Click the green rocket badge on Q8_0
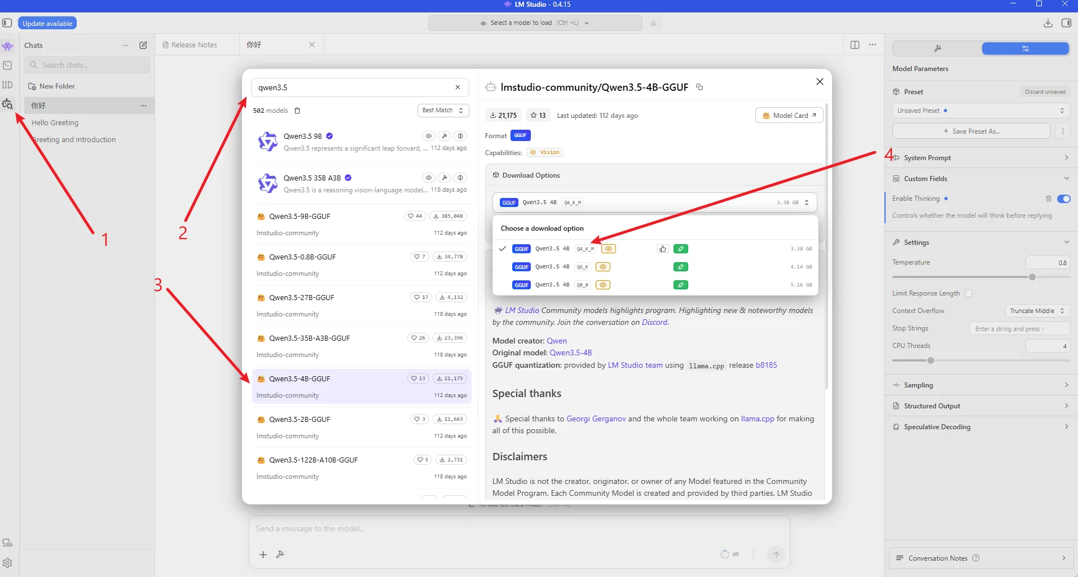Image resolution: width=1078 pixels, height=577 pixels. click(x=681, y=285)
